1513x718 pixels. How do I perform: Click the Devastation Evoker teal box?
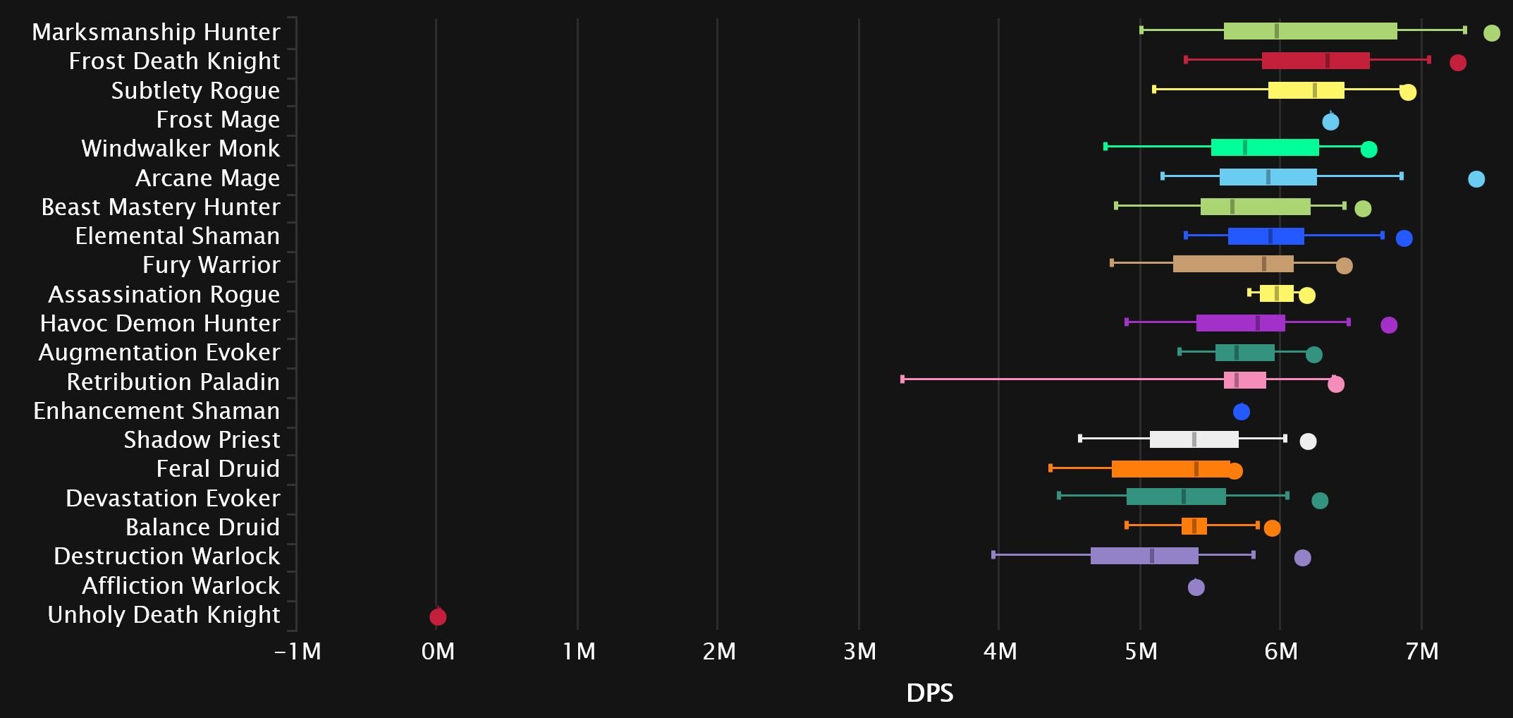[x=1176, y=497]
